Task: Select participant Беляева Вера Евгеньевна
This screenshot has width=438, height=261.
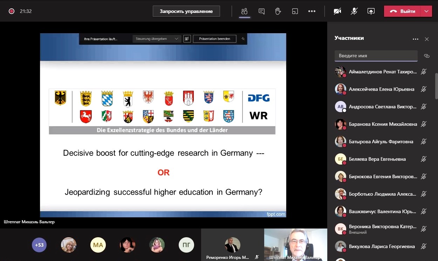Action: (x=377, y=159)
